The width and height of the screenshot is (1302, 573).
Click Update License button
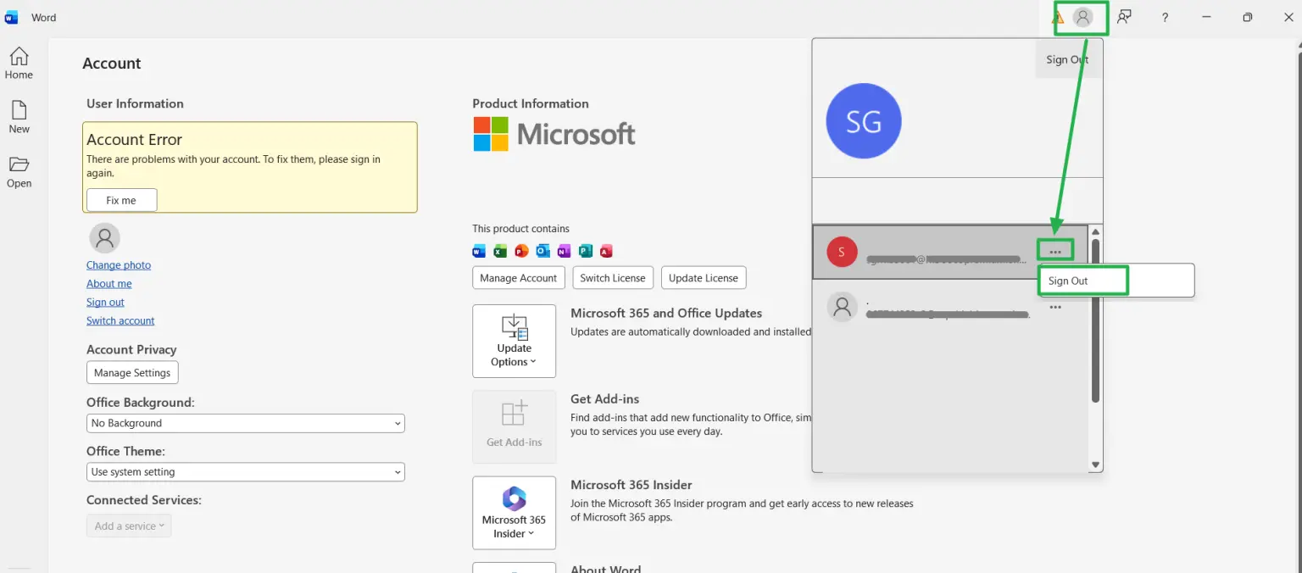[704, 278]
